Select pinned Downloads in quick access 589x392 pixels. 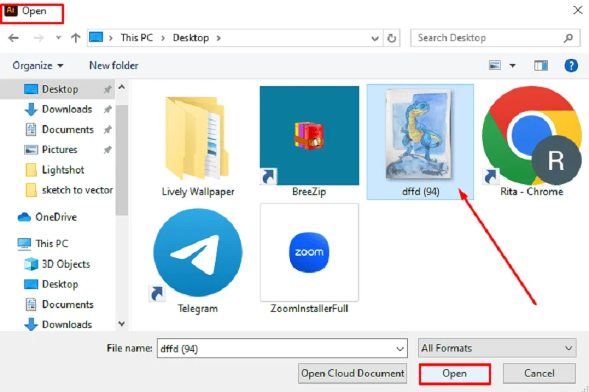(67, 109)
